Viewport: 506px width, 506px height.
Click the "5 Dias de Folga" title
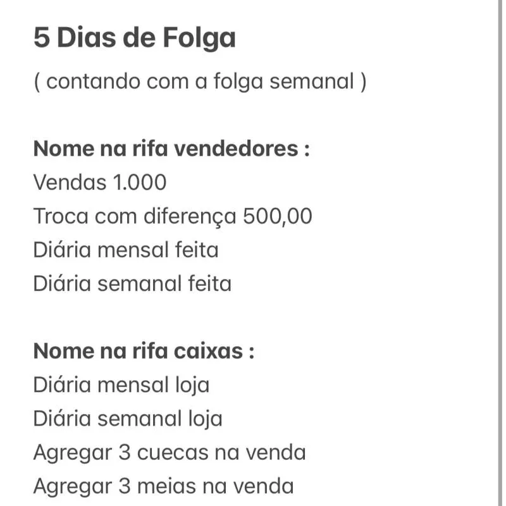(135, 39)
